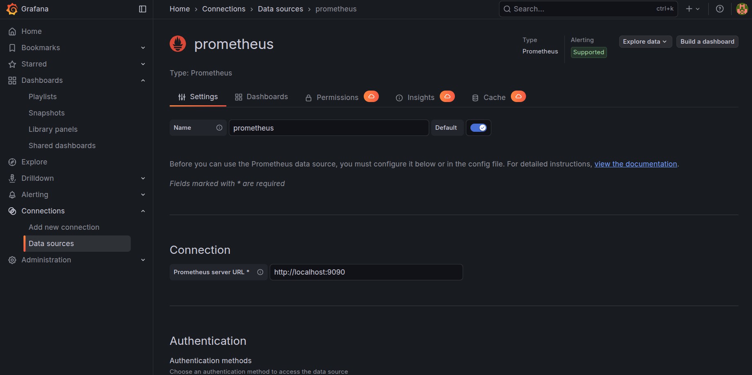Click the user profile avatar
752x375 pixels.
(x=742, y=9)
